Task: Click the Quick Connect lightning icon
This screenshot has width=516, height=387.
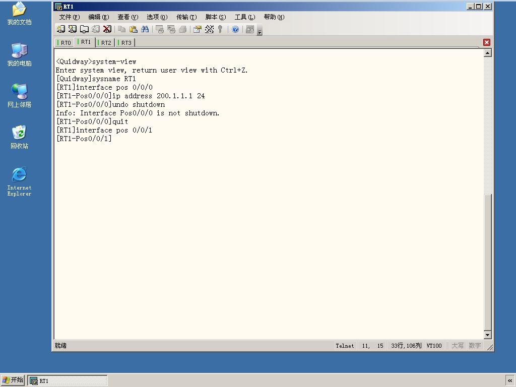Action: (73, 29)
